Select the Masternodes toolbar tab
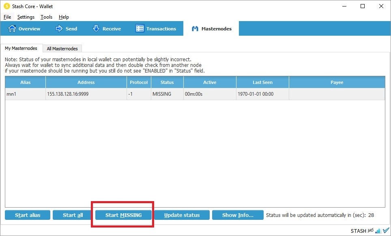Screen dimensions: 391x236 tap(211, 29)
